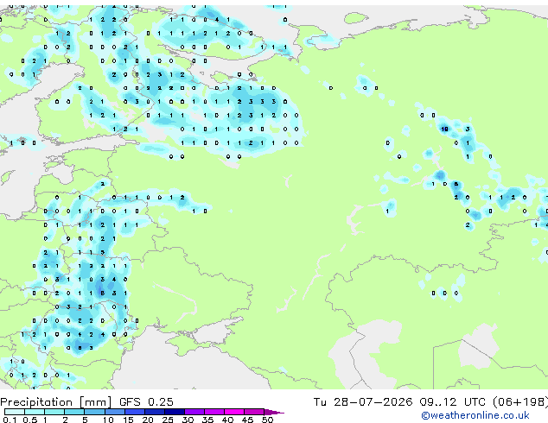Click the "15" legend scale label
This screenshot has width=548, height=423.
[128, 420]
